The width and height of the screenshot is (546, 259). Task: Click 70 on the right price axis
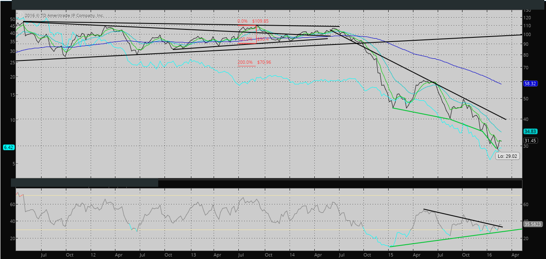(x=526, y=68)
